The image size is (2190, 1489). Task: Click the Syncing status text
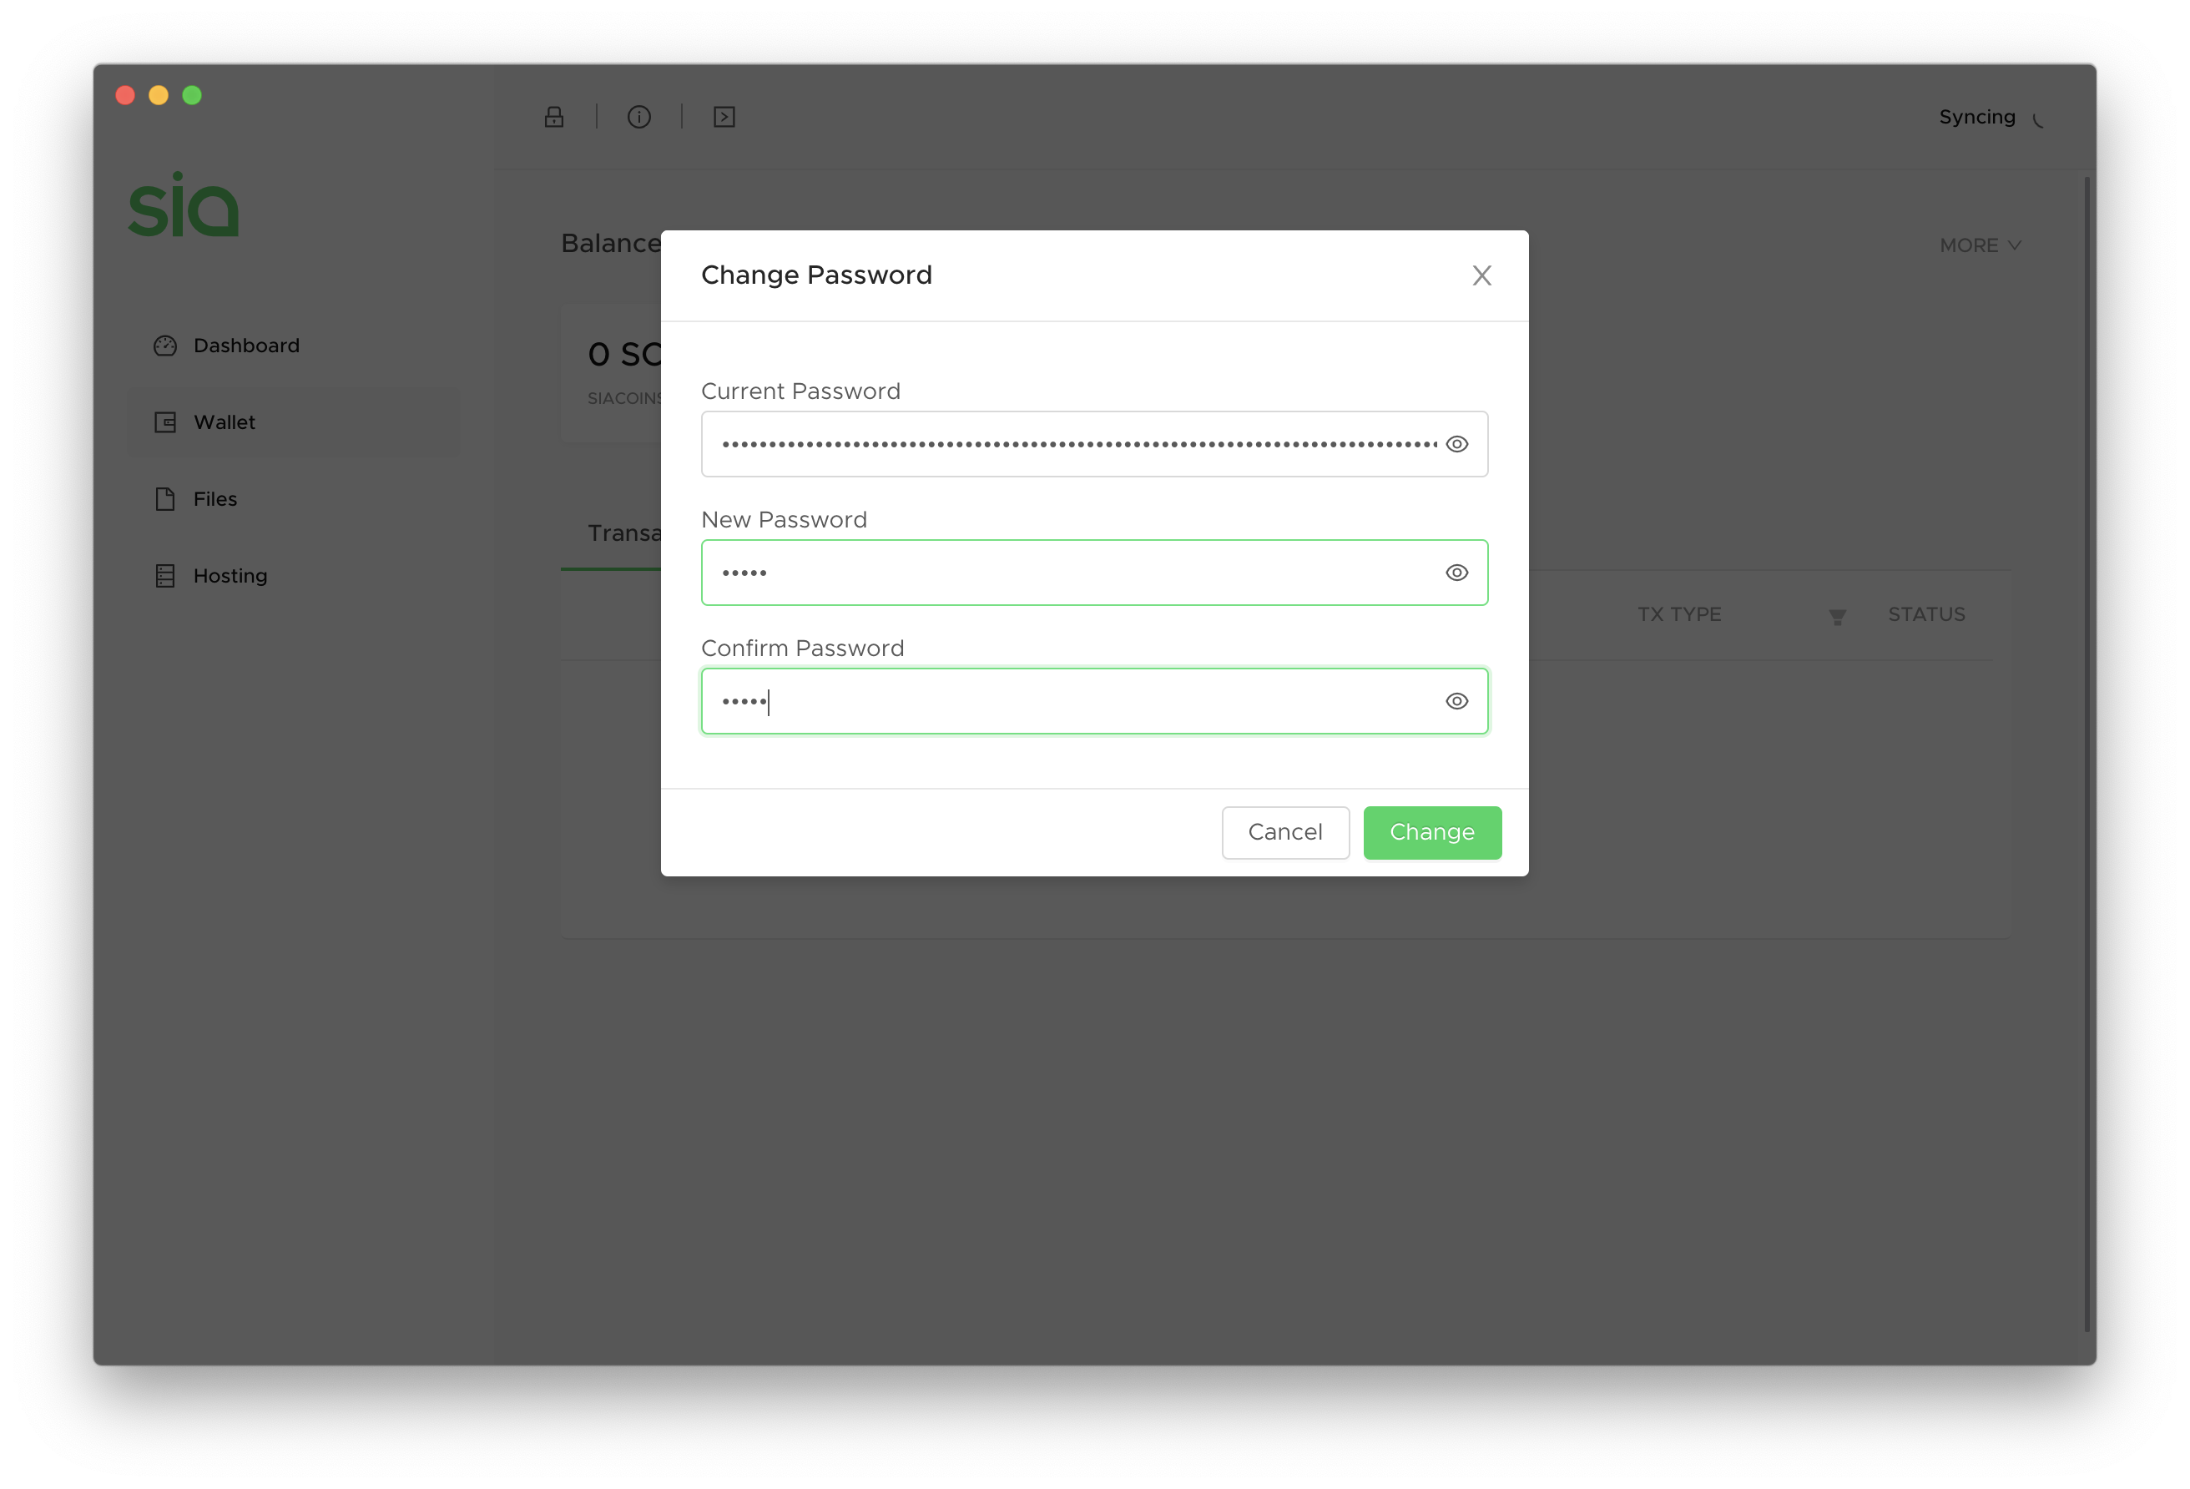coord(1977,117)
